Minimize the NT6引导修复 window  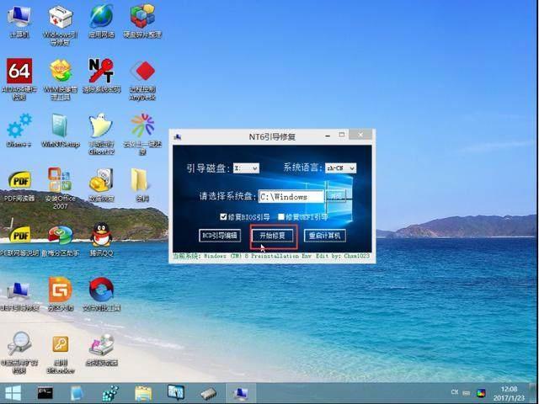(328, 136)
